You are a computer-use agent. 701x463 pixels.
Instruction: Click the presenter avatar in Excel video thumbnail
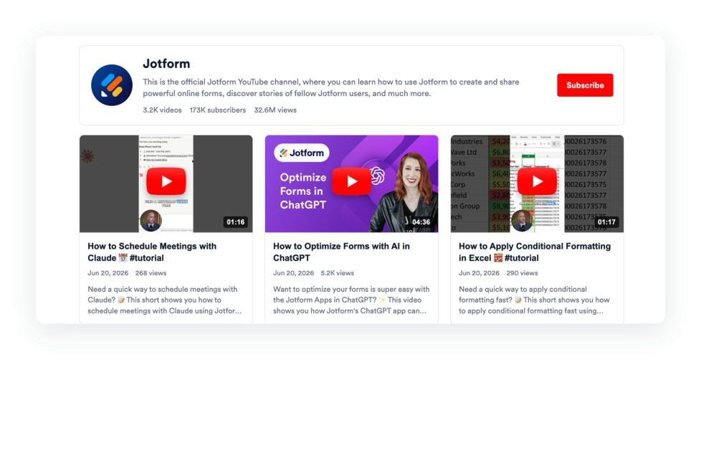point(523,220)
